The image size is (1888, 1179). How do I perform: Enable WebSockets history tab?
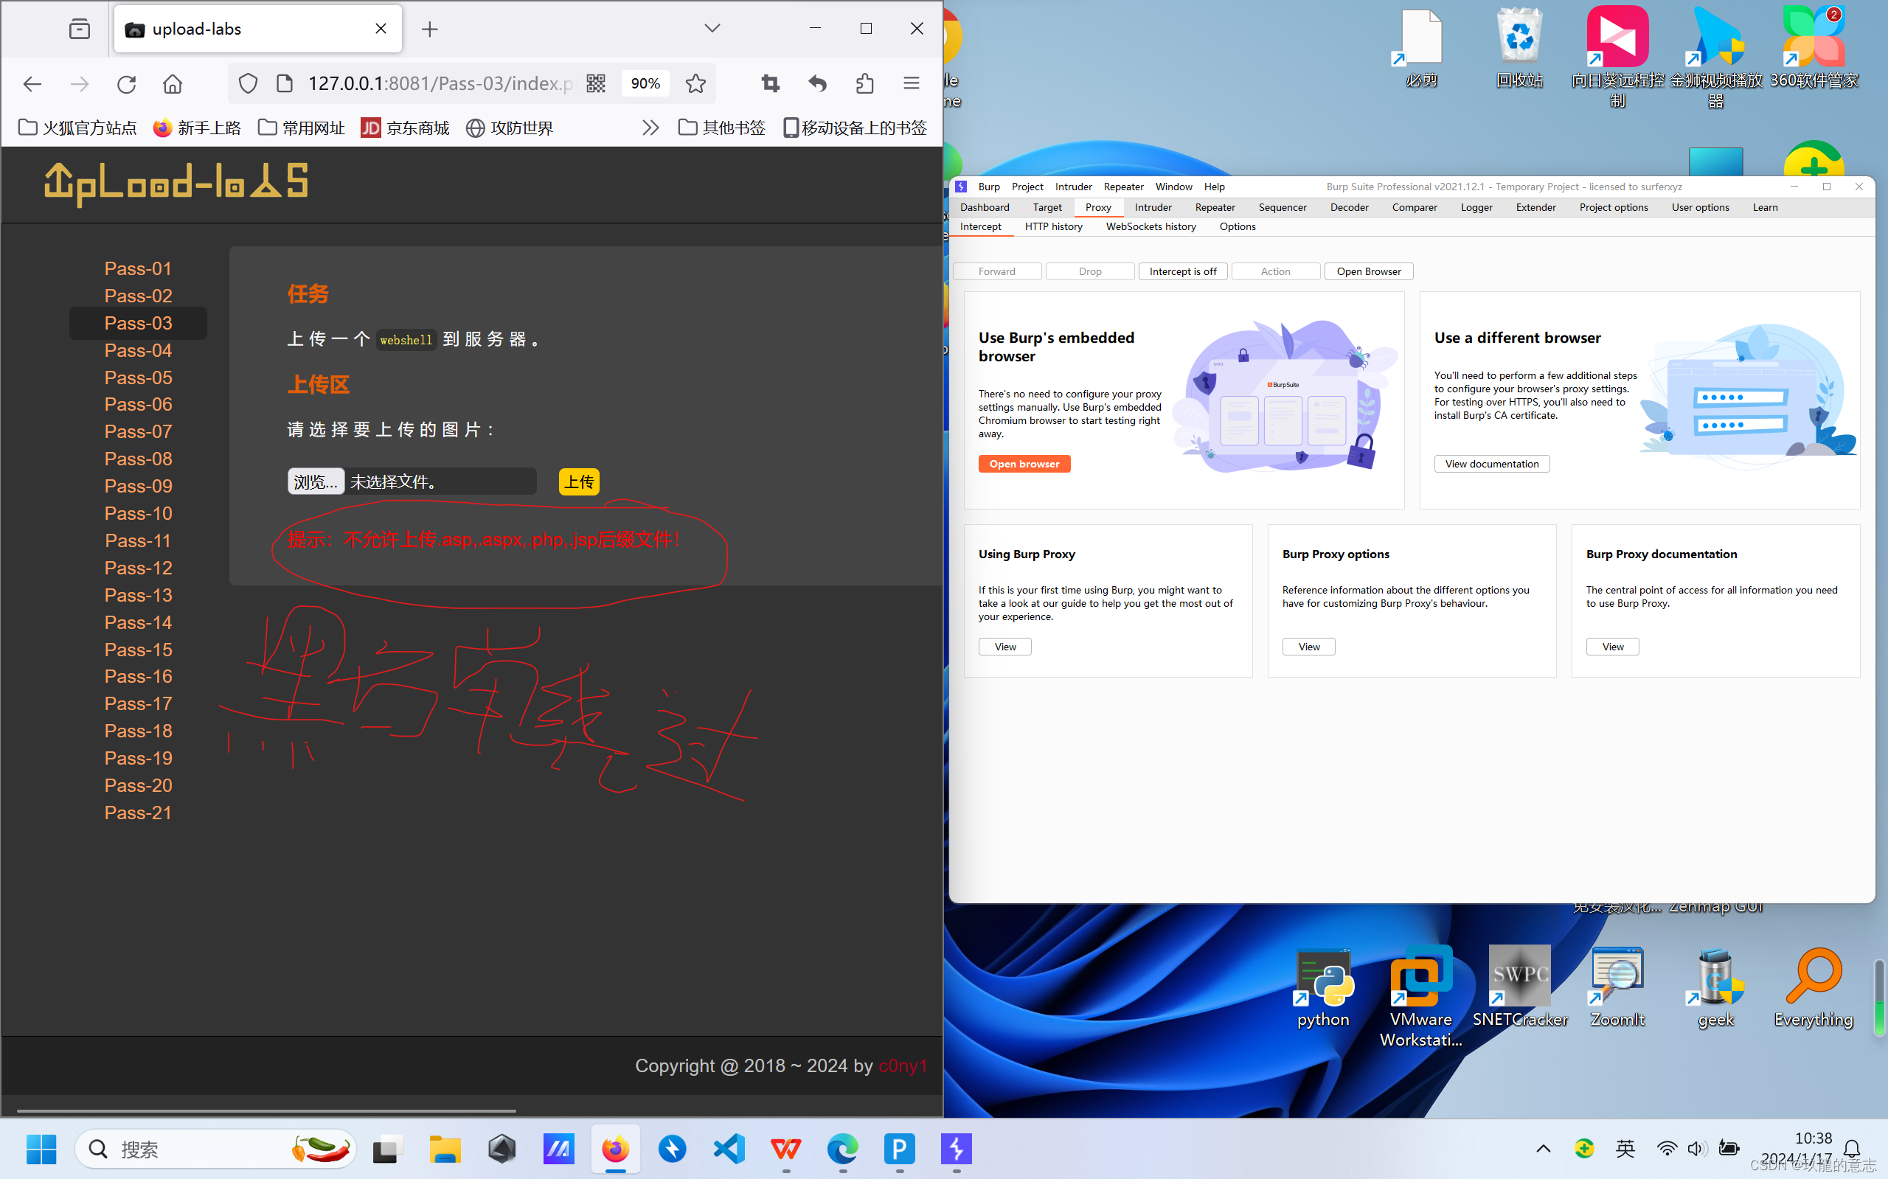click(x=1150, y=227)
